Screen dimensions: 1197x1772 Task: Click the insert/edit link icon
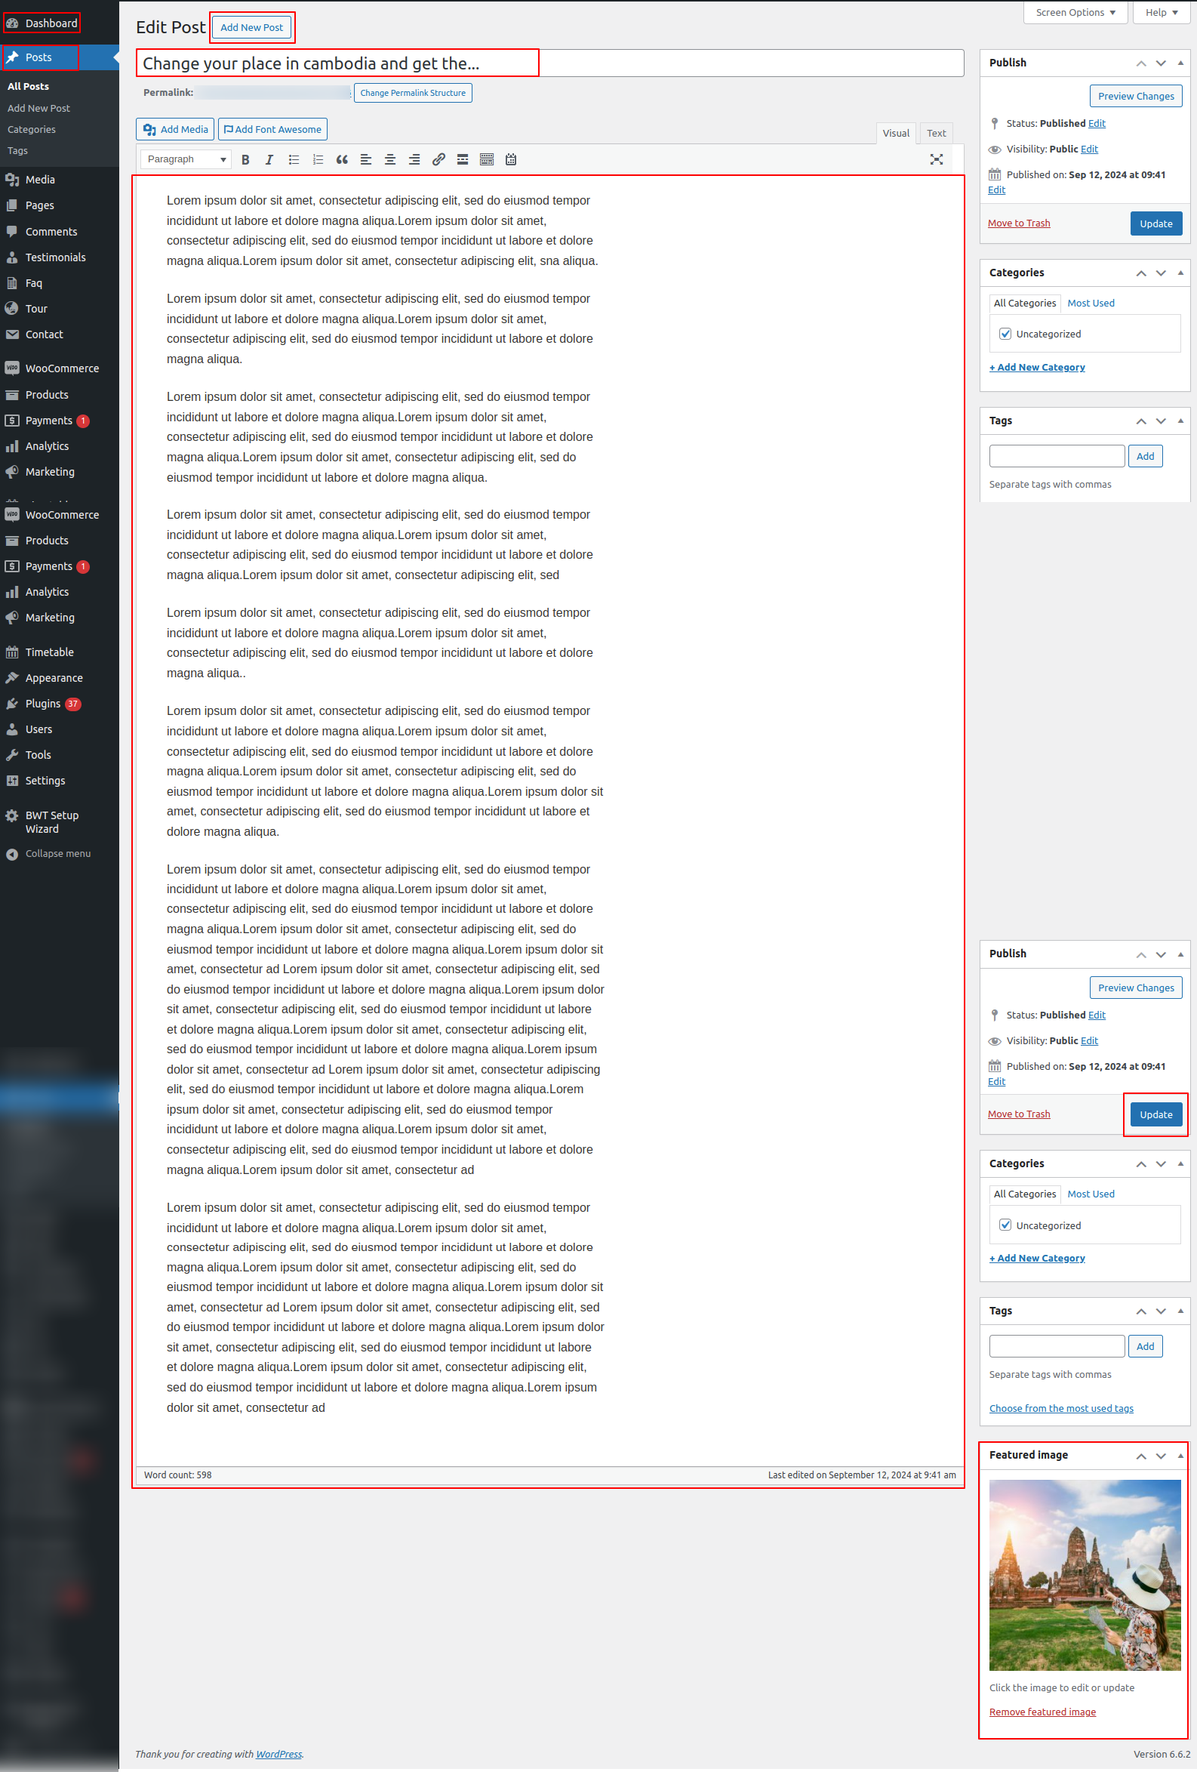[x=438, y=159]
